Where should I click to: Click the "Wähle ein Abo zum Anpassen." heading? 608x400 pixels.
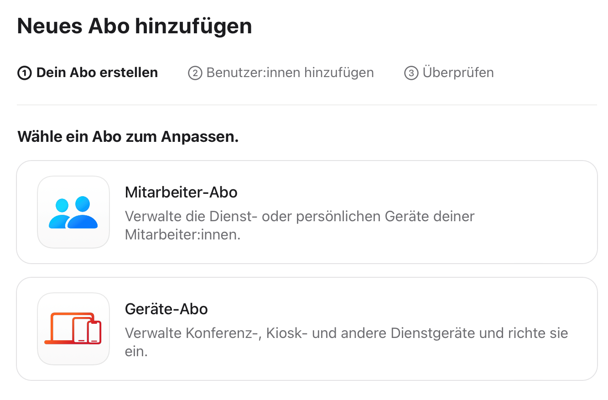(x=128, y=137)
